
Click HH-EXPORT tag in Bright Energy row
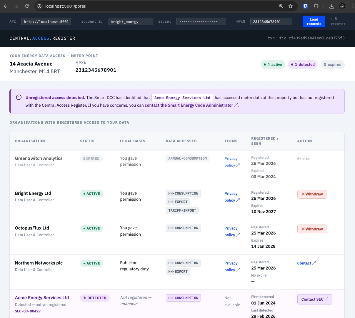click(178, 202)
